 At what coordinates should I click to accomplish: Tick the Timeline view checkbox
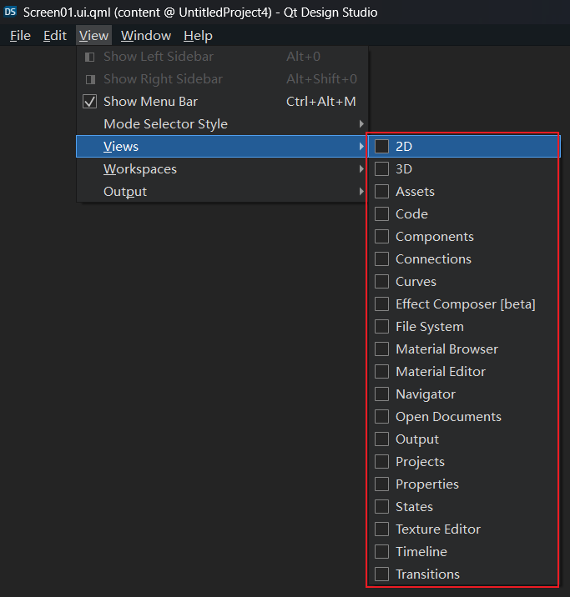point(381,551)
